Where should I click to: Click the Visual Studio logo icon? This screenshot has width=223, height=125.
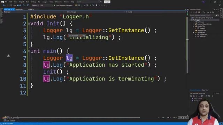(x=2, y=2)
